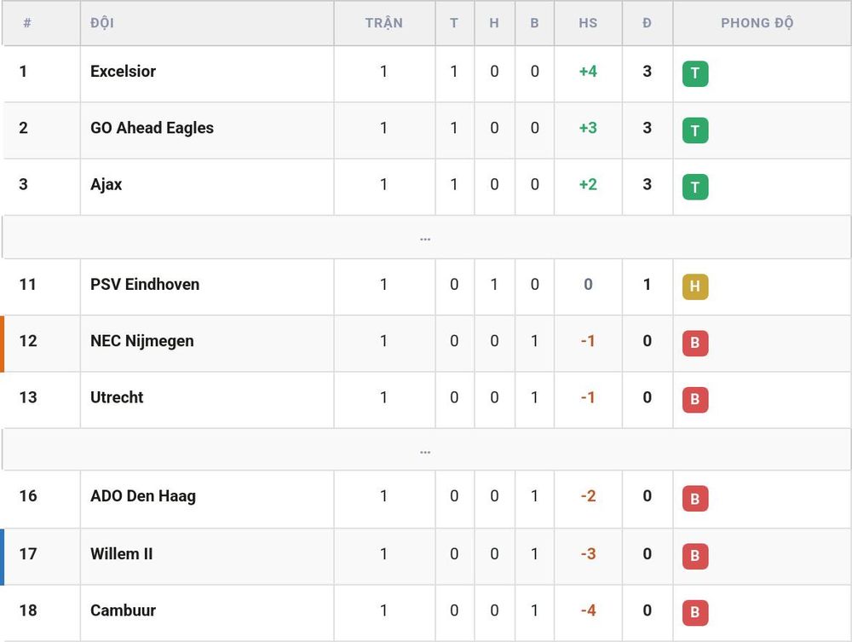Sort by the TRẬN column header

(x=383, y=23)
